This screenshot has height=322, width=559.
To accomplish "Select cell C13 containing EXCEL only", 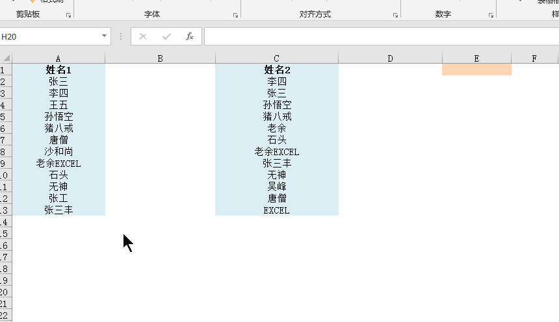I will point(277,210).
